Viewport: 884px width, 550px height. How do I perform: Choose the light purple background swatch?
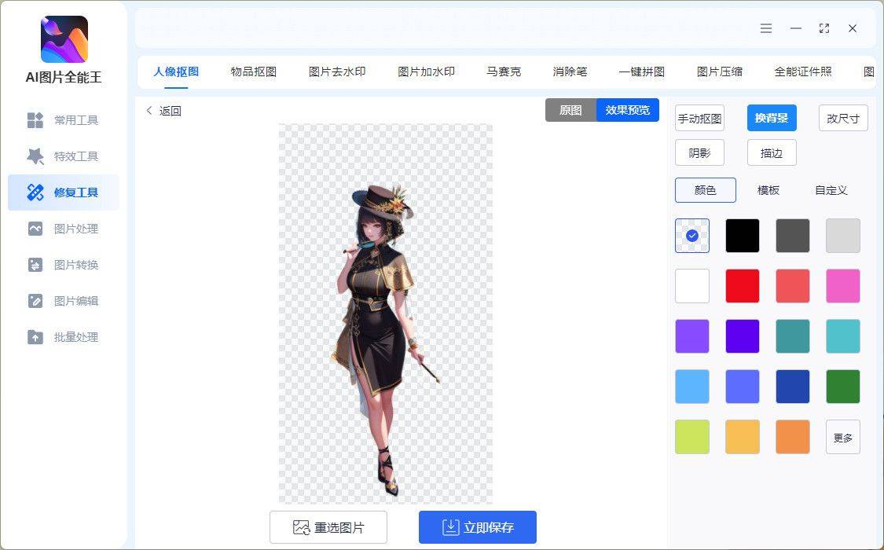(692, 335)
